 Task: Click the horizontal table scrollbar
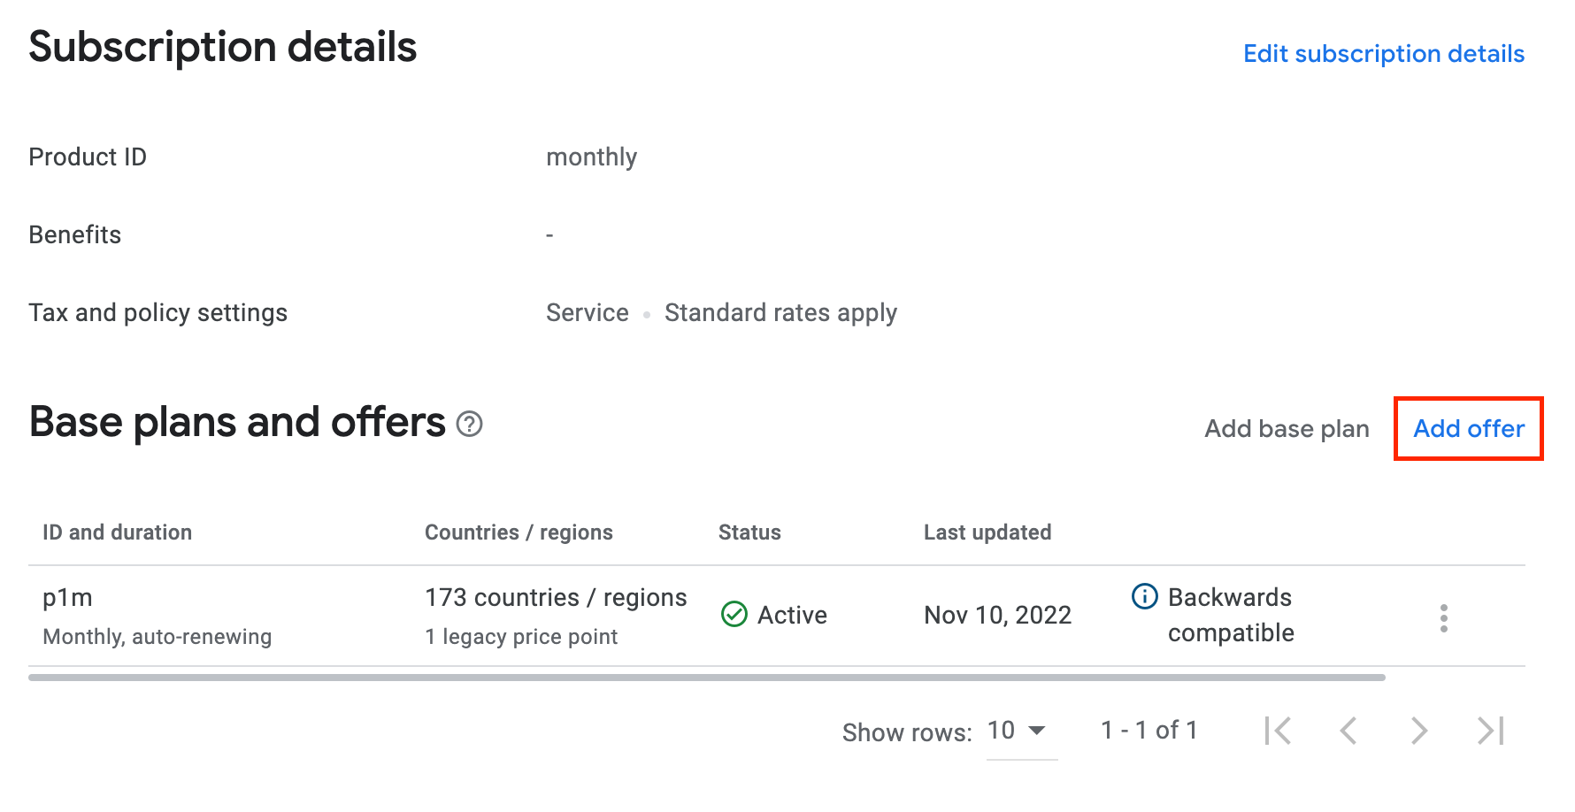pyautogui.click(x=706, y=678)
